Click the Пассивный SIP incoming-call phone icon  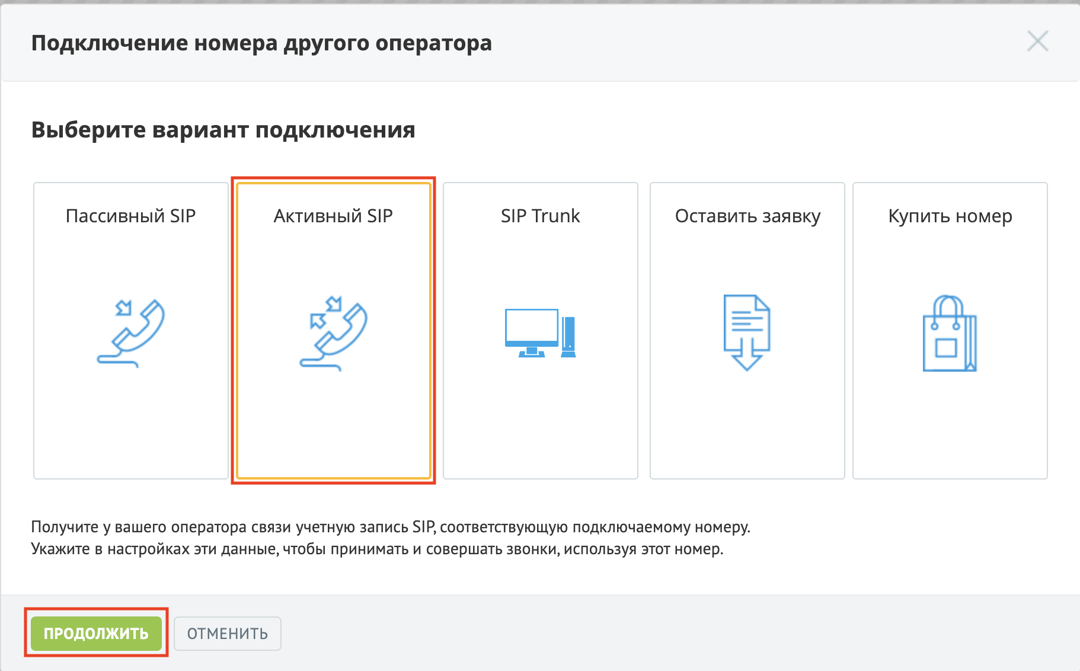coord(131,334)
